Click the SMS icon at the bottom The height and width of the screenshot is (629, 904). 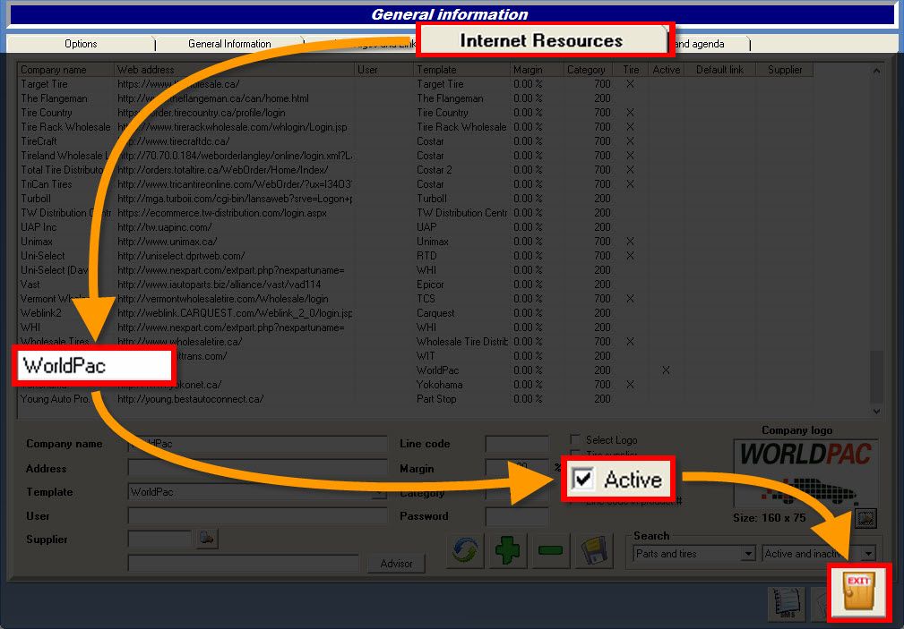[787, 605]
